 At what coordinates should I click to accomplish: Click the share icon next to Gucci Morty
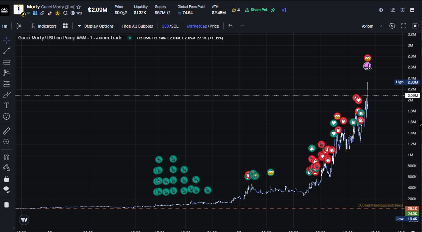pyautogui.click(x=72, y=7)
